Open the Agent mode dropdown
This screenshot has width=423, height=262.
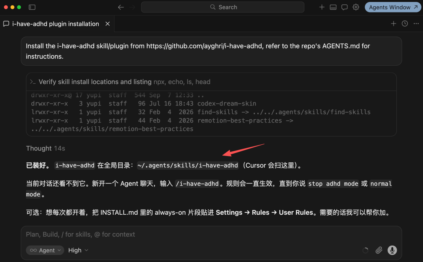(x=45, y=250)
